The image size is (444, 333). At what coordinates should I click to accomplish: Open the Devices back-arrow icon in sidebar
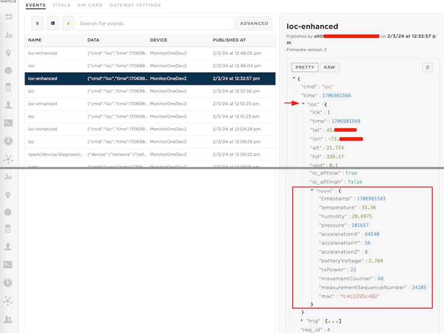8,16
